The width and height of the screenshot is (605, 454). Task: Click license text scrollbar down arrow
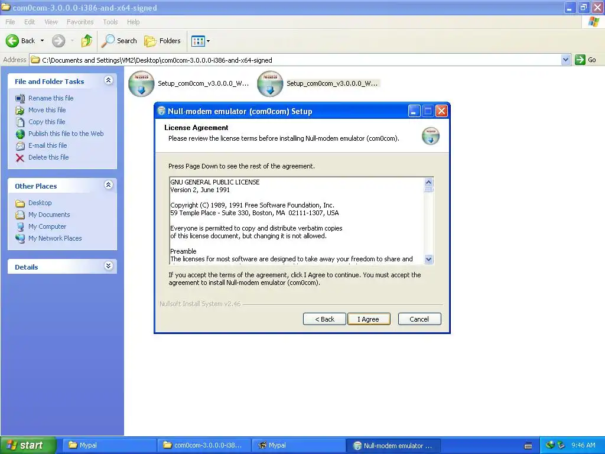tap(429, 259)
